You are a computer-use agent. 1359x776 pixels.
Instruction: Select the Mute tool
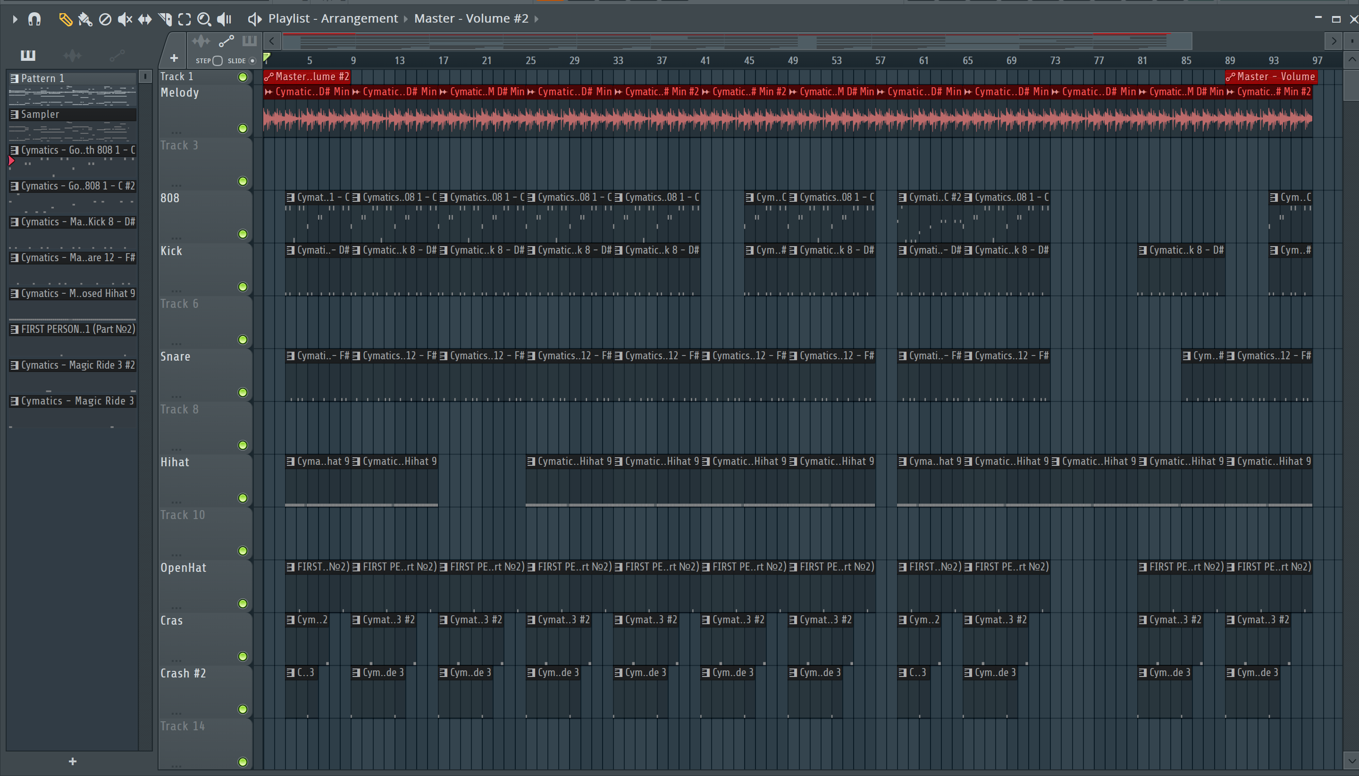(x=124, y=20)
